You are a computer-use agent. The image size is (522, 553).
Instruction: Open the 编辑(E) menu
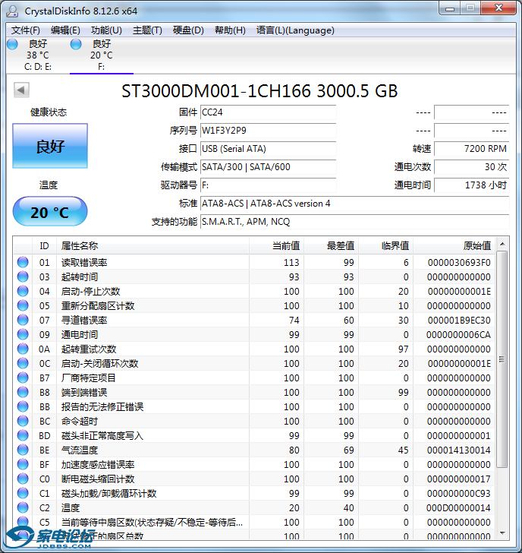pos(65,30)
